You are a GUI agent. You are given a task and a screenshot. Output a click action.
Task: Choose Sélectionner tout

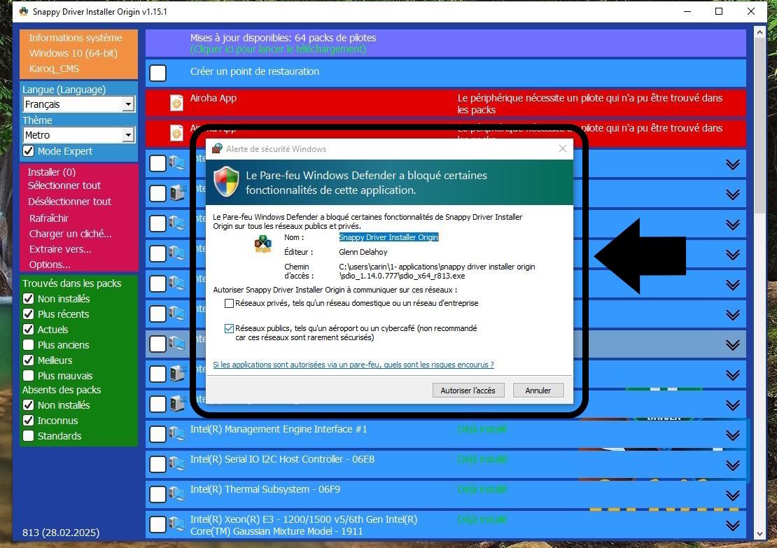pos(64,185)
